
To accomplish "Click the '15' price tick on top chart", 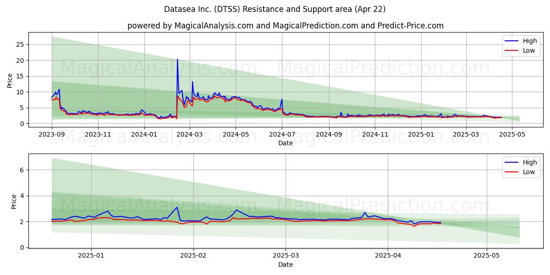I will pos(21,76).
